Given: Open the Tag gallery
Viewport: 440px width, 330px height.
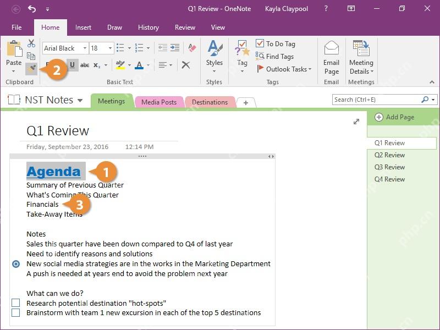Looking at the screenshot, I should click(x=242, y=56).
